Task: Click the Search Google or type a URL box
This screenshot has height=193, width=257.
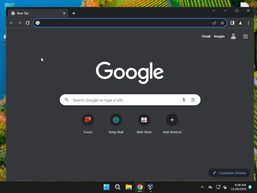Action: 130,100
